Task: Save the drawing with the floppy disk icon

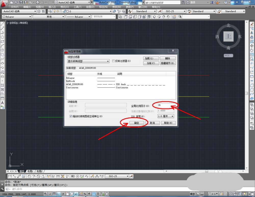Action: tap(21, 2)
